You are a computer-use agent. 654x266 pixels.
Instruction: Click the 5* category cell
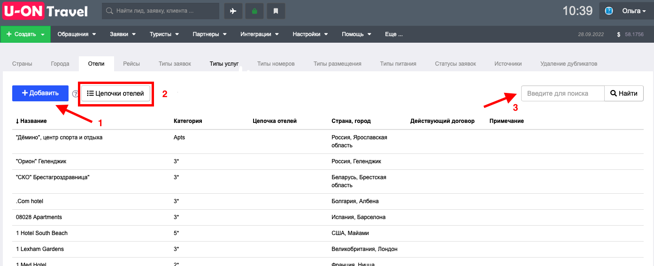pos(176,233)
